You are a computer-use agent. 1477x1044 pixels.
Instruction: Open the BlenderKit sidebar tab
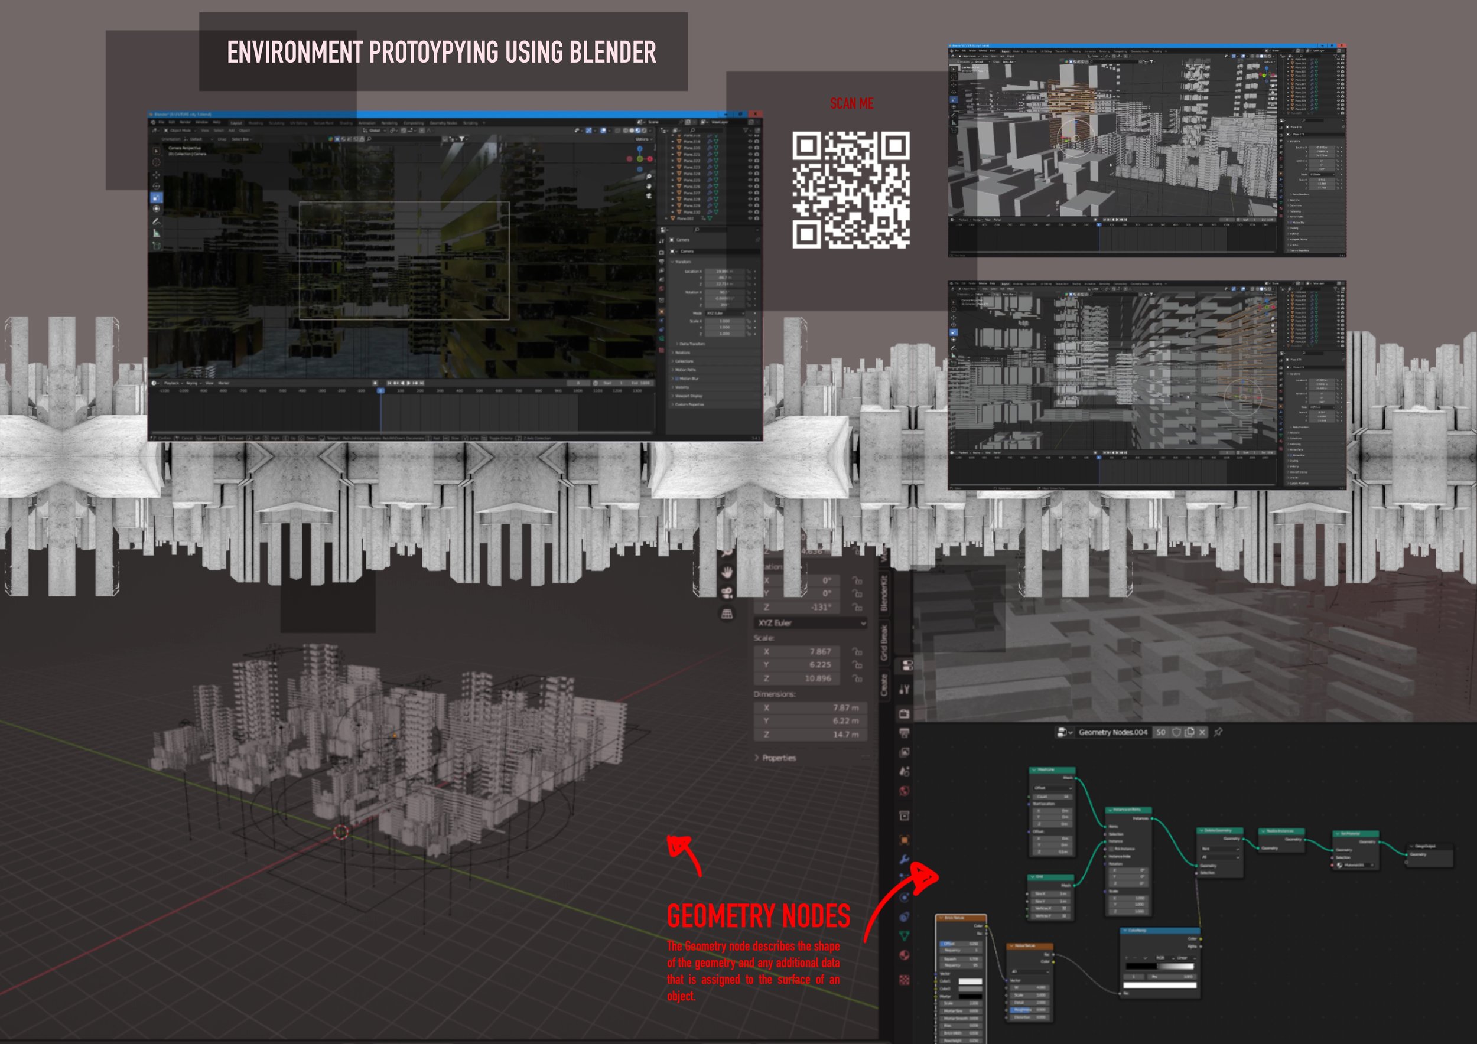coord(884,592)
